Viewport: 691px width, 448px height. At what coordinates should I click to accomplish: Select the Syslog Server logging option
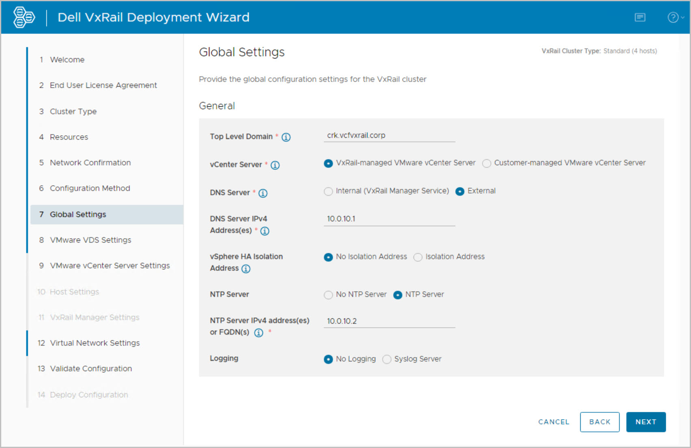(387, 359)
